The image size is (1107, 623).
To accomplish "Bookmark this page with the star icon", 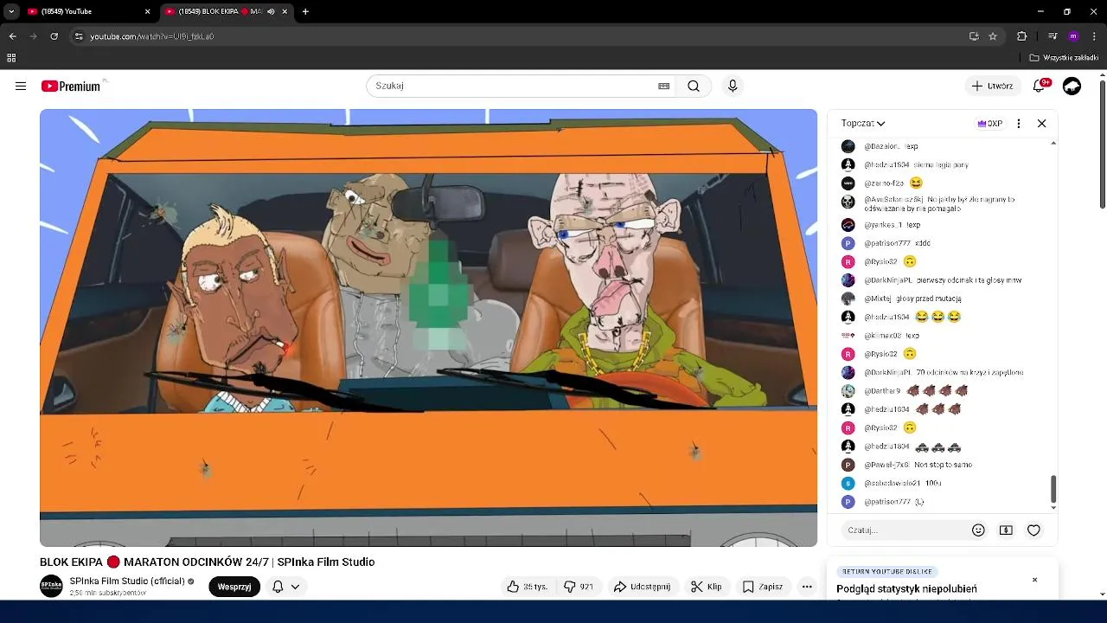I will tap(993, 36).
